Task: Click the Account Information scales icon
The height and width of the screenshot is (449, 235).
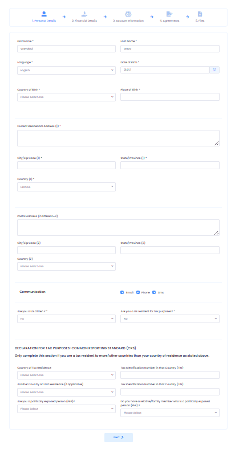Action: click(128, 14)
